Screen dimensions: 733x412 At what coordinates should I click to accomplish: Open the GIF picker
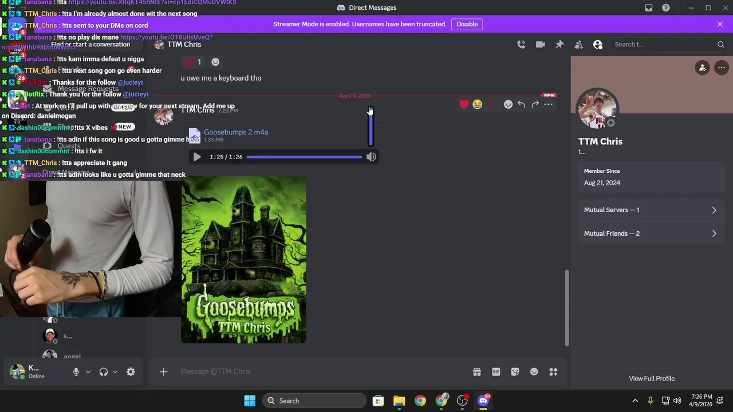(496, 372)
